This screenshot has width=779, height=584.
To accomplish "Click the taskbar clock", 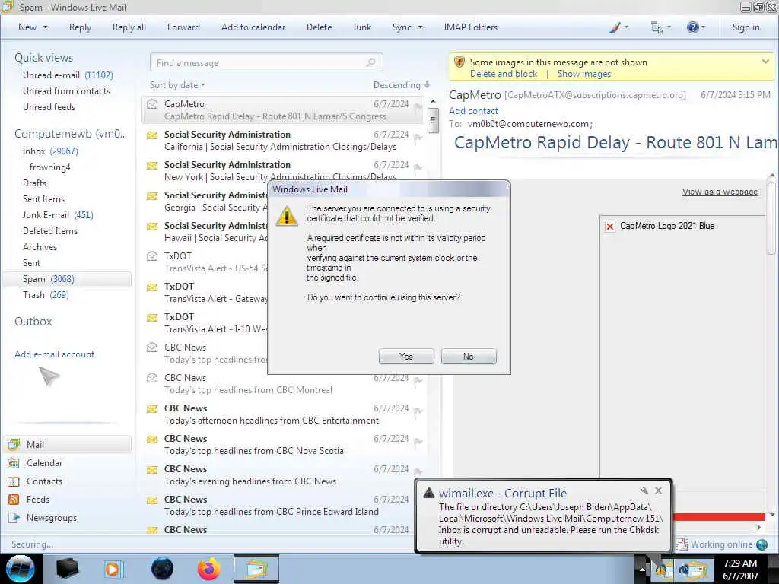I will click(740, 569).
